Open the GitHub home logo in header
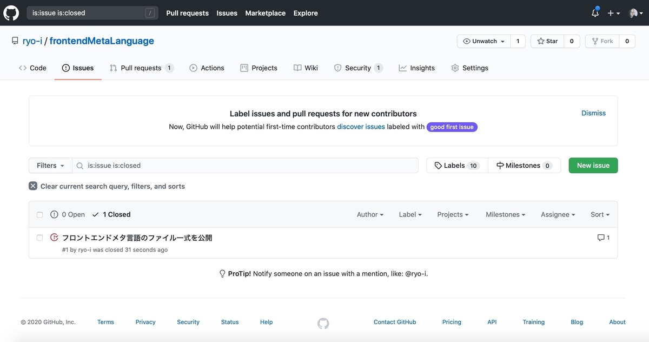Image resolution: width=649 pixels, height=342 pixels. 11,13
